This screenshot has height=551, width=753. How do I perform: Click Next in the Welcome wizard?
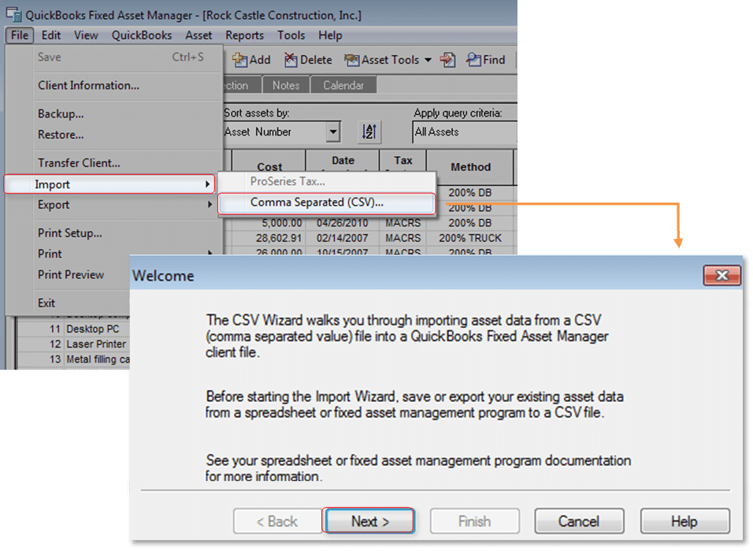pos(369,521)
